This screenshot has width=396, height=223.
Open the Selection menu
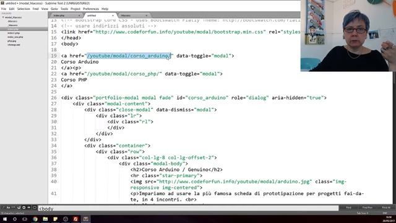click(x=24, y=9)
